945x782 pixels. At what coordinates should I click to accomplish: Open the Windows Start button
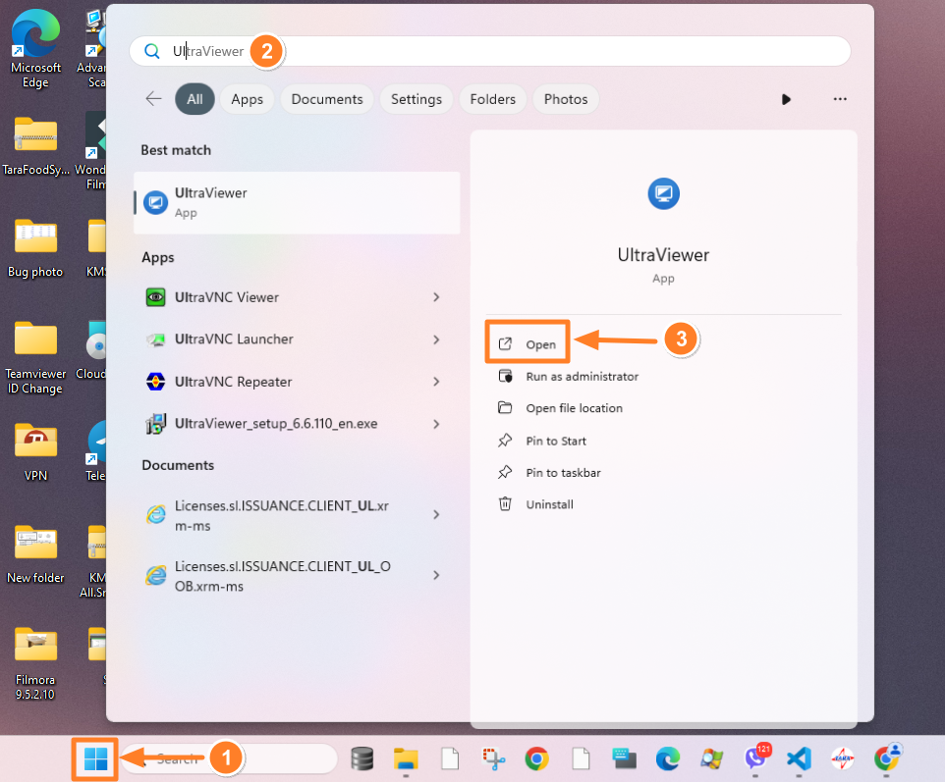[x=95, y=758]
